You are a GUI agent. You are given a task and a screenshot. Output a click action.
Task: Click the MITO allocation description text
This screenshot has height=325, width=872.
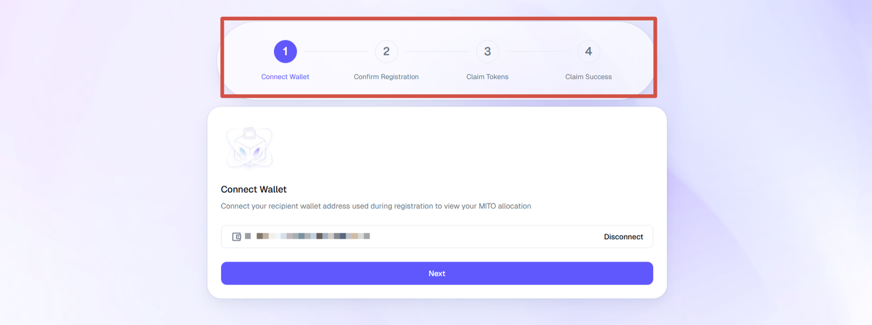click(x=376, y=206)
